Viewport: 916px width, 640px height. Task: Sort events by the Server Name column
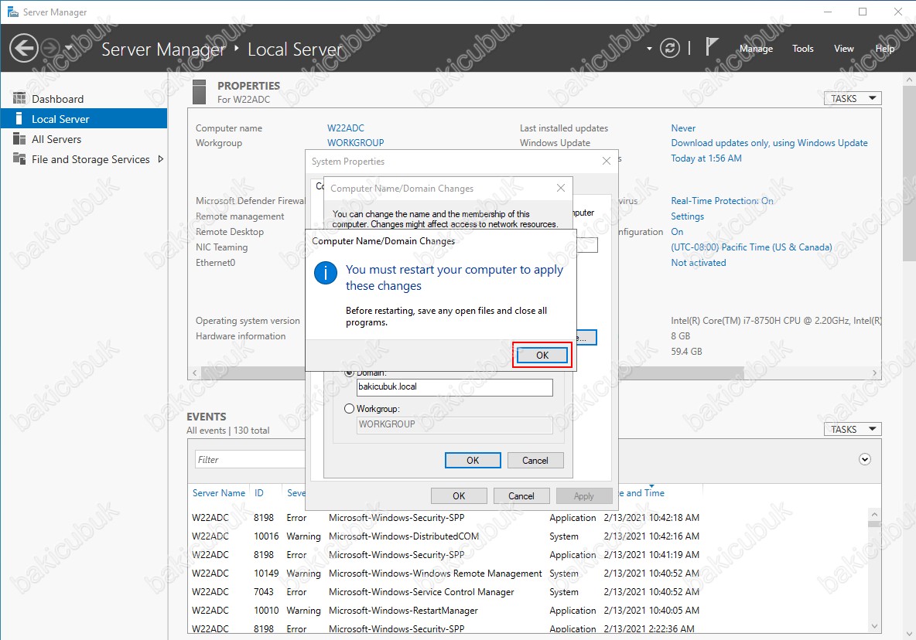click(219, 493)
